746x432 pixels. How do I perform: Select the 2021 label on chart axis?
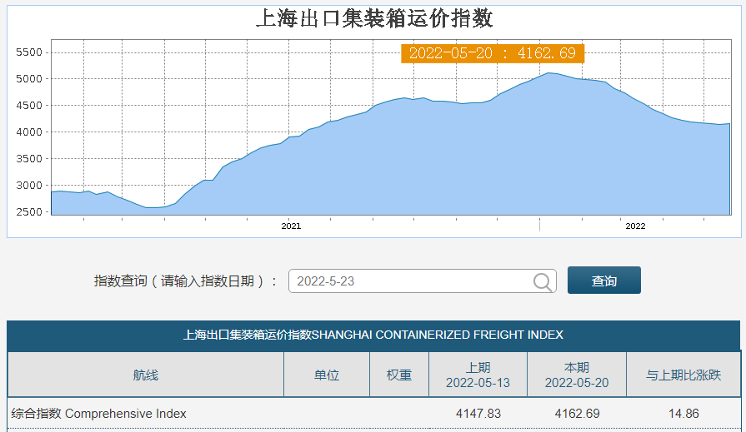pyautogui.click(x=291, y=226)
